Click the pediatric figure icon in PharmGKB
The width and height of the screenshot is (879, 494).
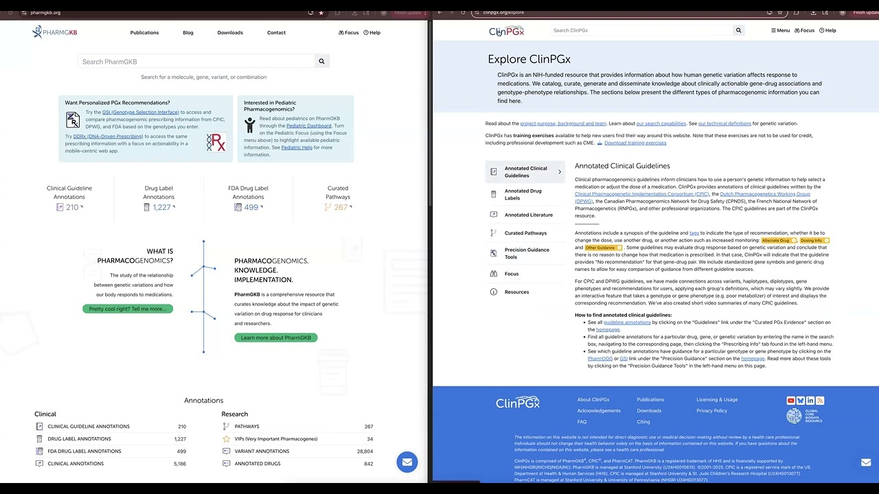(x=249, y=125)
